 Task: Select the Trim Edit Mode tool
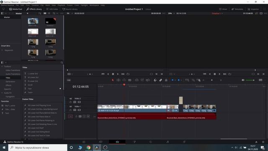[x=118, y=80]
